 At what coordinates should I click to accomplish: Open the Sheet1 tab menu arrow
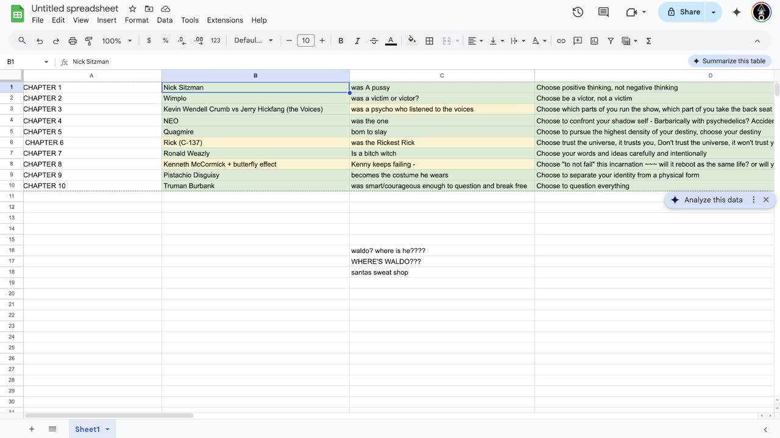108,429
